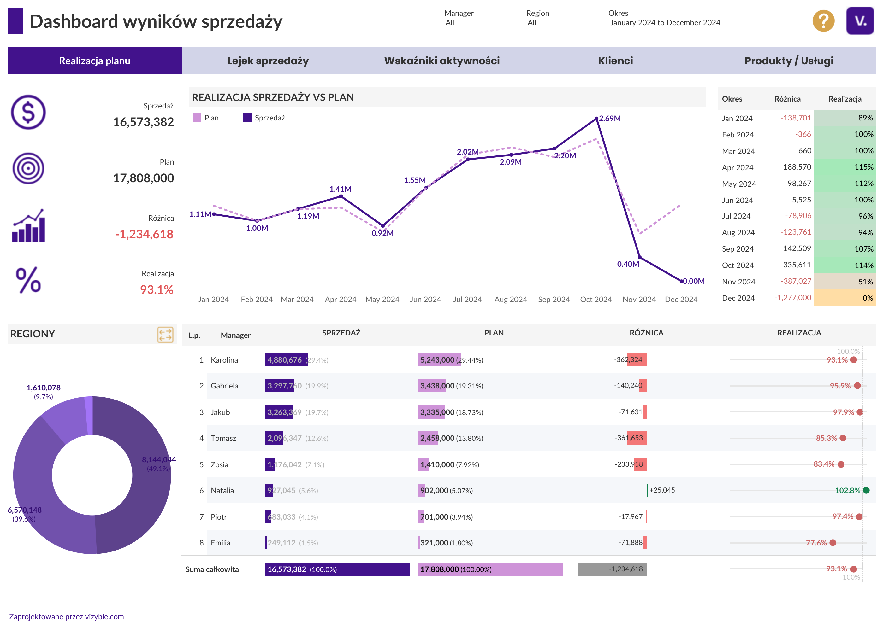
Task: Follow the Zaprojektowane przez vizyble.com link
Action: [66, 616]
